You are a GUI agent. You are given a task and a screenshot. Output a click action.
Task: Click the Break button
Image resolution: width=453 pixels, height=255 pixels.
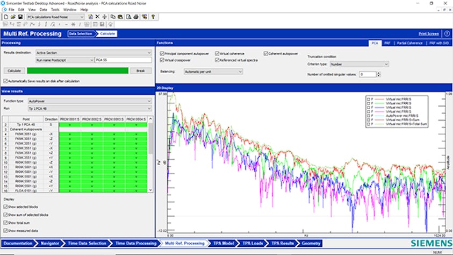click(141, 71)
